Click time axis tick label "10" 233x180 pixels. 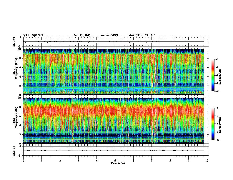207,161
